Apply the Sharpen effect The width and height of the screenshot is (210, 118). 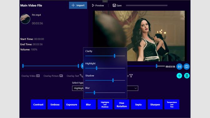(x=155, y=105)
